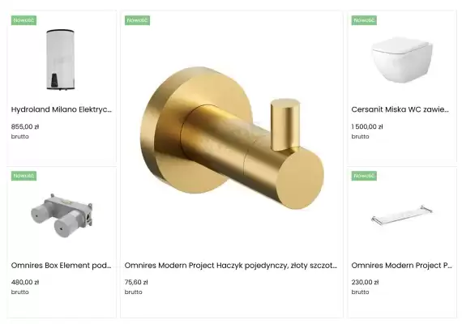This screenshot has height=324, width=462.
Task: Open the Cersanit Miska WC zawie... title
Action: pyautogui.click(x=400, y=109)
